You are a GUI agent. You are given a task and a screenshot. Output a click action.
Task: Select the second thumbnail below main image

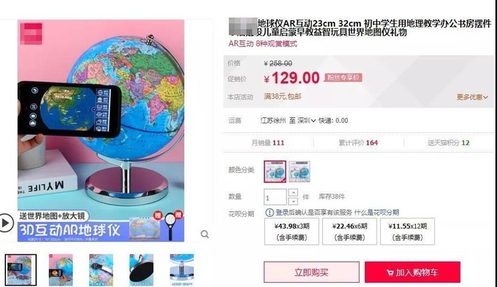61,270
